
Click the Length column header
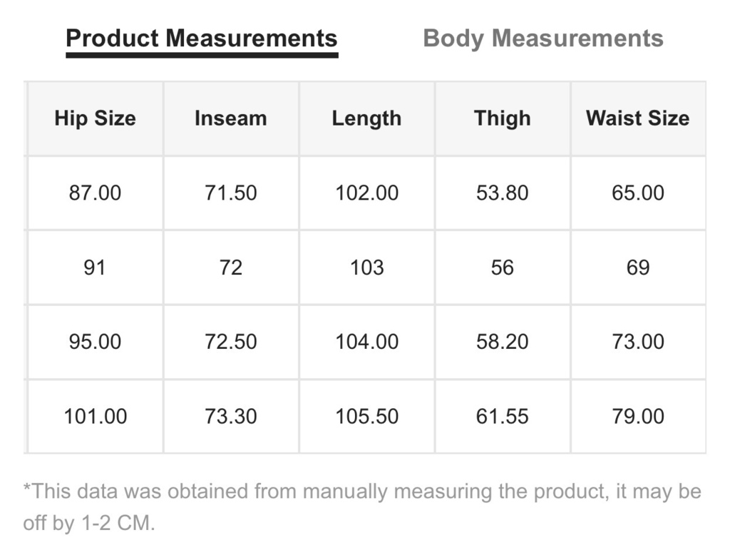tap(367, 118)
